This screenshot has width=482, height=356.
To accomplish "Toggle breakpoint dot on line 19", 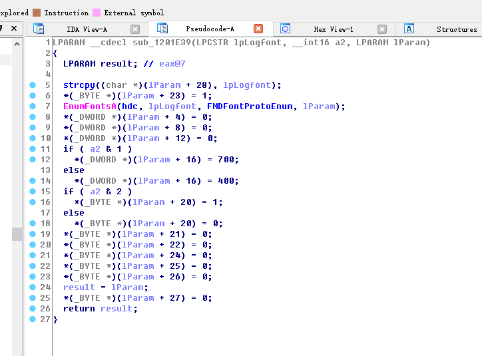I will [x=33, y=234].
